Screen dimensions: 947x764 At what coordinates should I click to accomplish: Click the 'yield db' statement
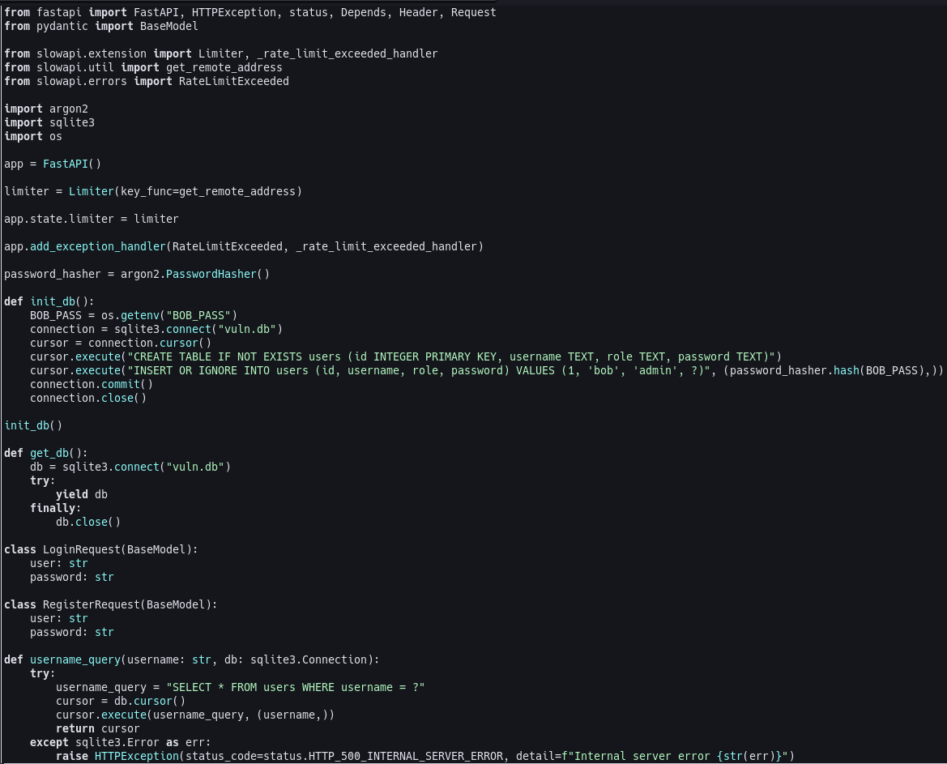(82, 495)
